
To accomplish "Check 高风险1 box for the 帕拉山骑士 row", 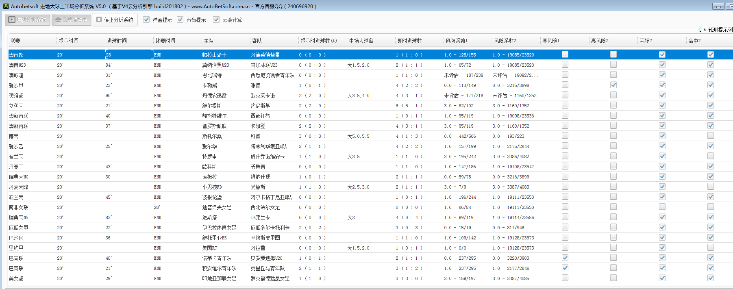I will coord(565,54).
